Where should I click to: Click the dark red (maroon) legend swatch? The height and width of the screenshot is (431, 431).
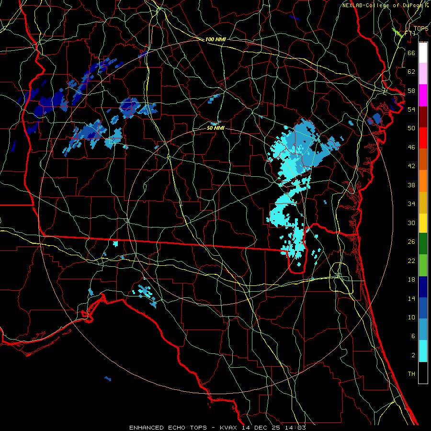coord(423,117)
